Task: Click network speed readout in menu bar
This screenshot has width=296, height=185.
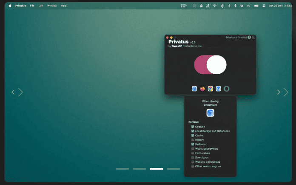Action: click(184, 6)
